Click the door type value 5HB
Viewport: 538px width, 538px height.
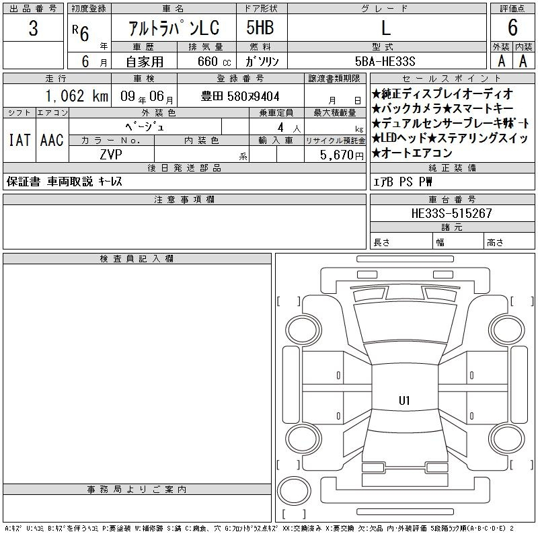260,28
